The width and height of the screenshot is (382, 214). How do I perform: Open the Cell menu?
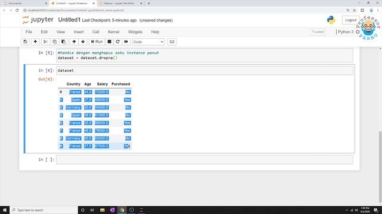95,32
